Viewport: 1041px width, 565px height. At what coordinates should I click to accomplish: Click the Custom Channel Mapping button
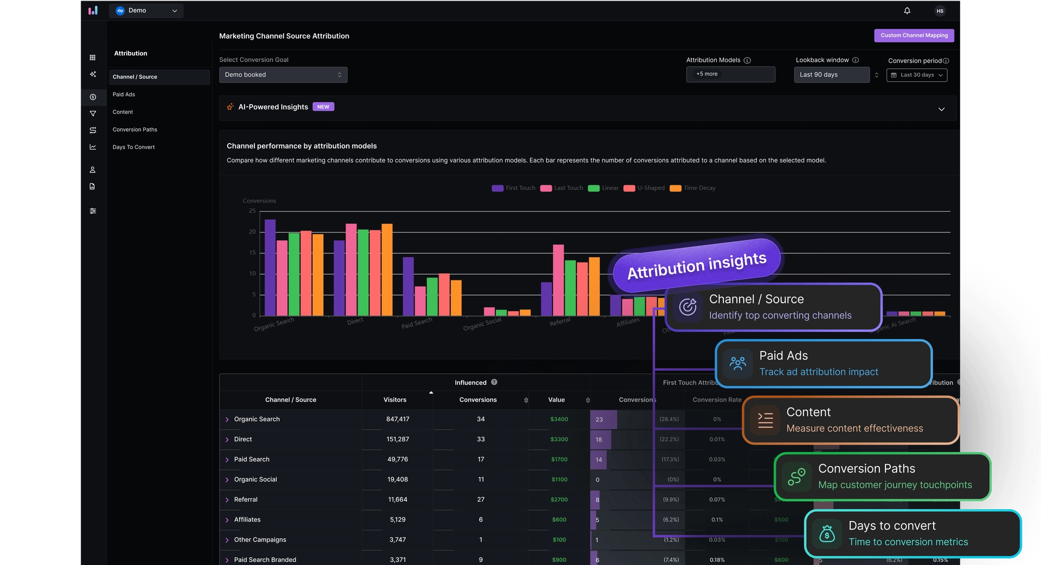click(914, 36)
